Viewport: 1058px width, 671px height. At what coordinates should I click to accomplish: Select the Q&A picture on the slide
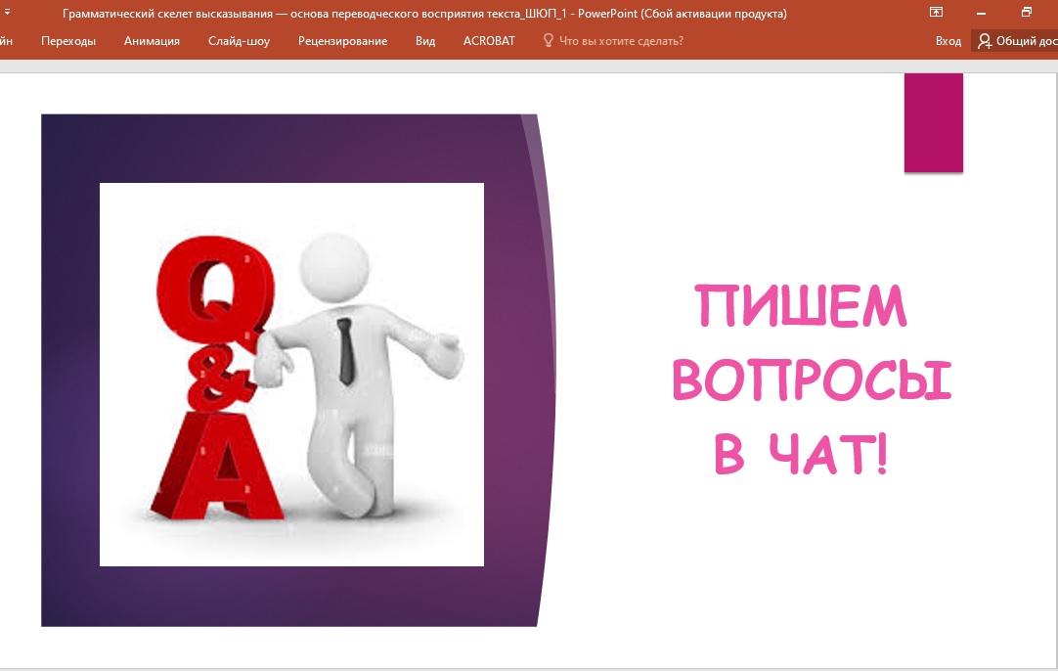291,374
